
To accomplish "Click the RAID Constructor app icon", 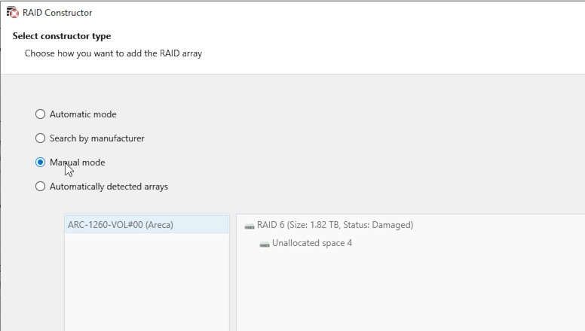I will pos(12,12).
